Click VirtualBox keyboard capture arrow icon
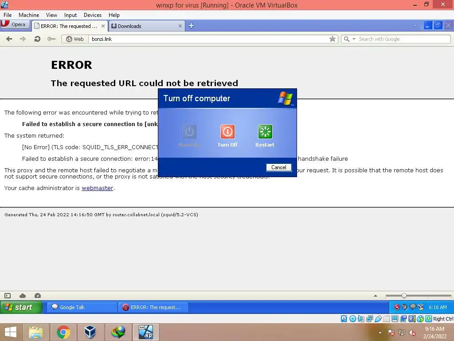This screenshot has width=454, height=341. pyautogui.click(x=429, y=319)
